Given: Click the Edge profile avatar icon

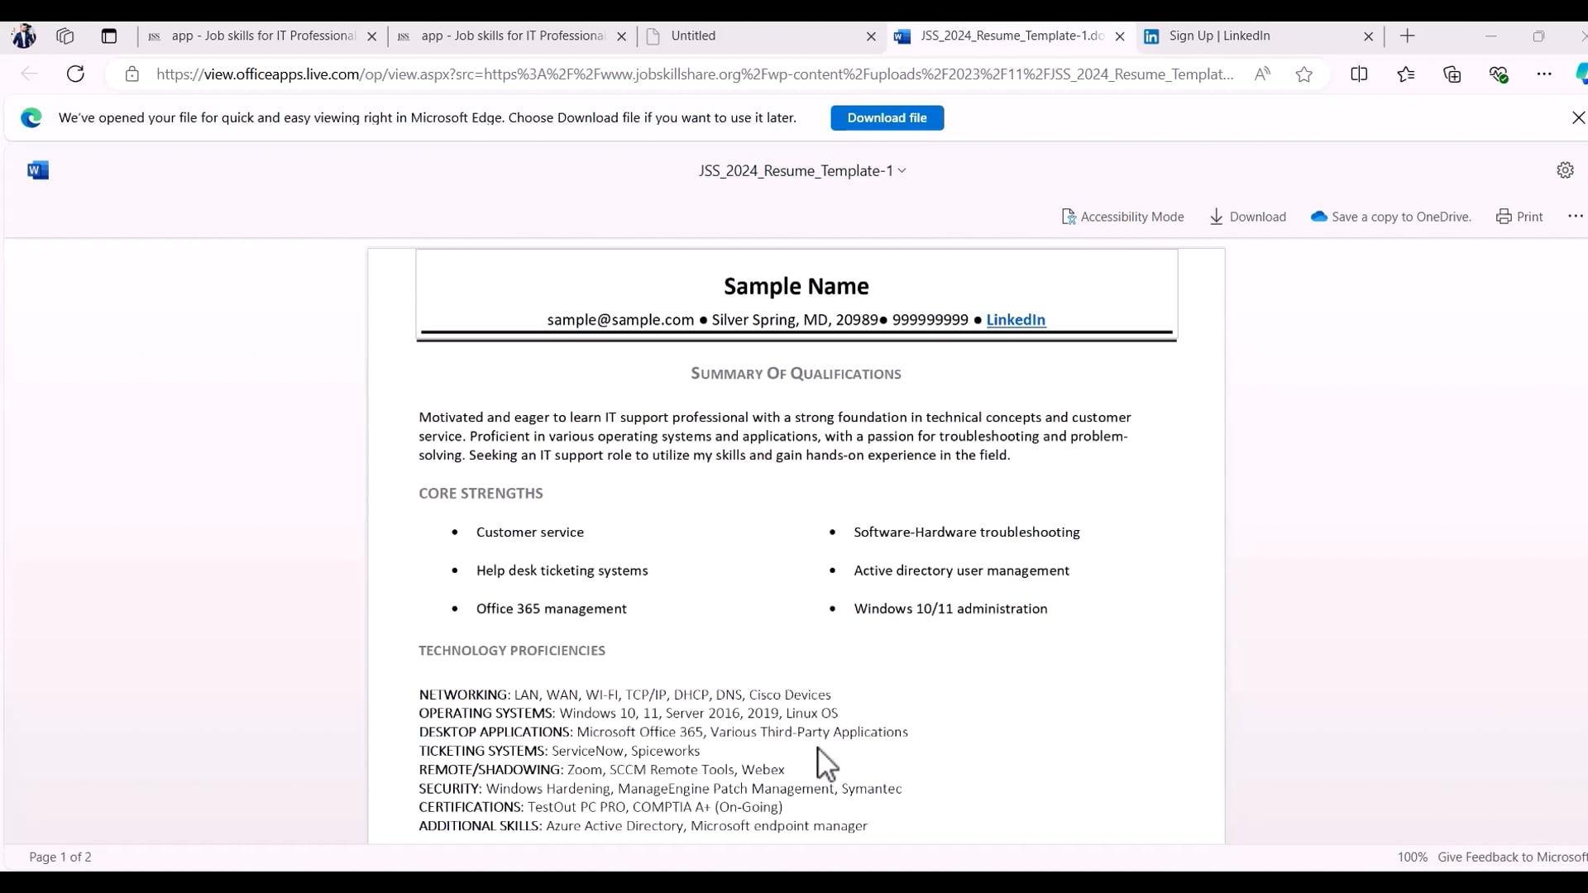Looking at the screenshot, I should click(24, 36).
